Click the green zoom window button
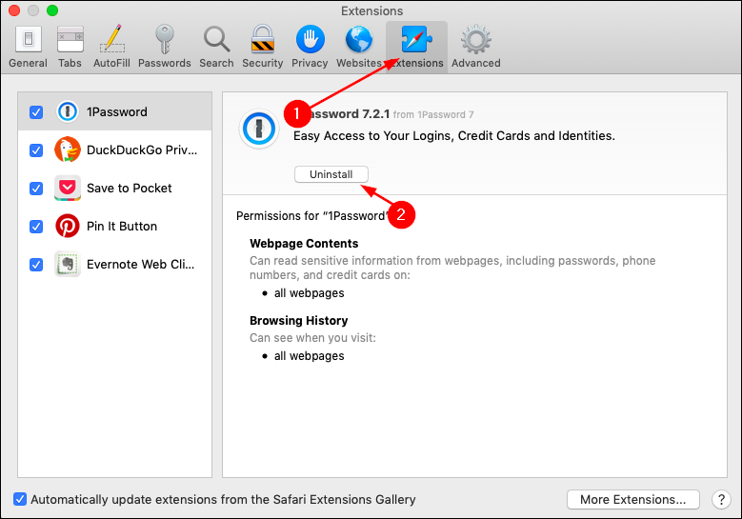742x519 pixels. coord(52,10)
